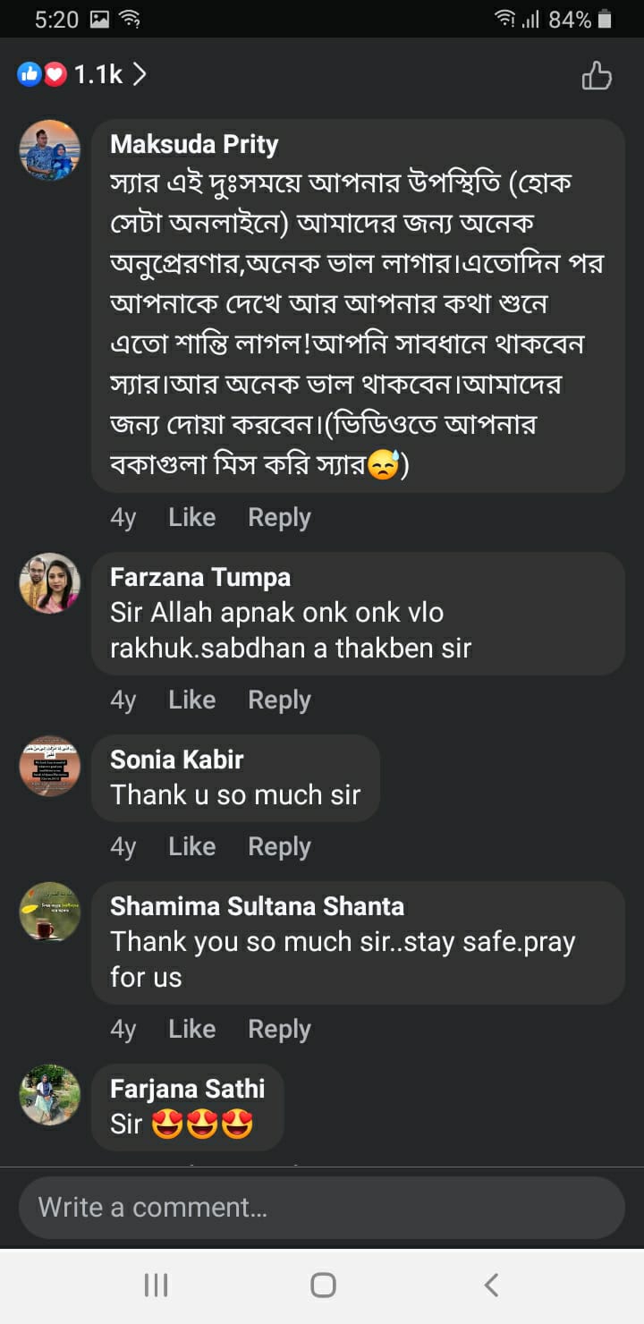644x1324 pixels.
Task: Open Maksuda Prity's profile picture
Action: 50,150
